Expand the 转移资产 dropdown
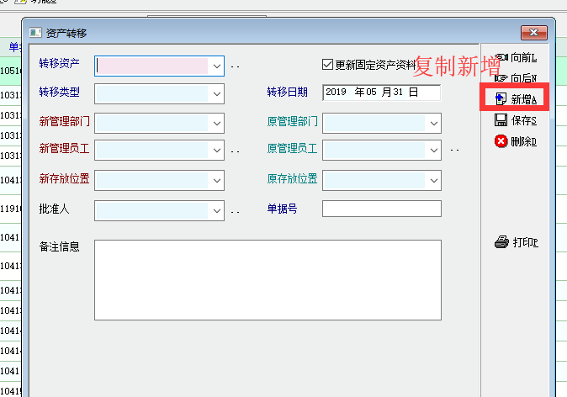This screenshot has height=397, width=567. (x=217, y=66)
